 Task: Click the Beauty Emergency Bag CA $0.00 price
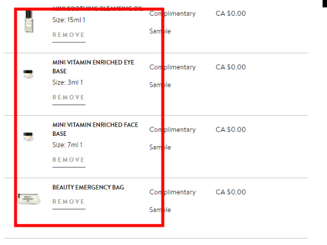click(231, 192)
